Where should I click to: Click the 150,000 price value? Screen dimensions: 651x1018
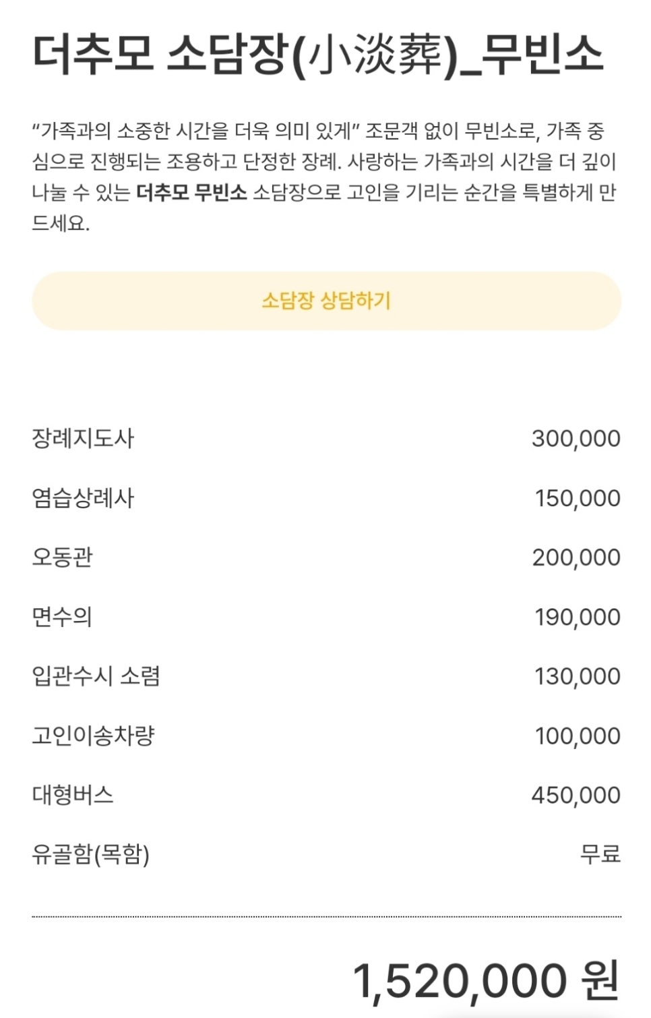click(578, 498)
